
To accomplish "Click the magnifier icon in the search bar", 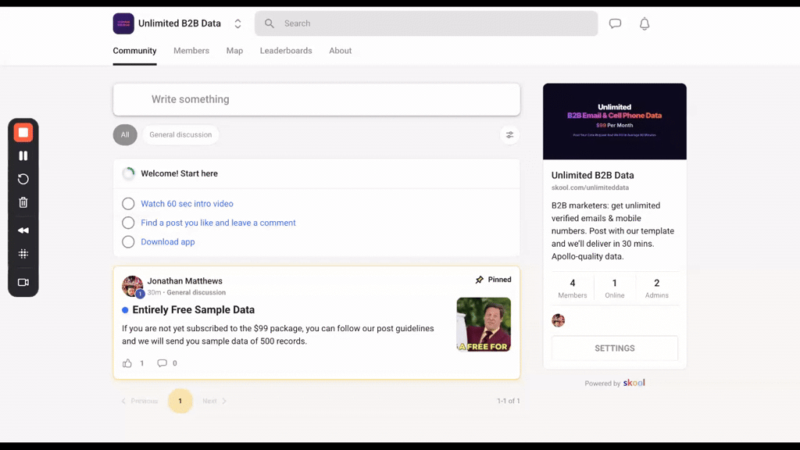I will (x=270, y=23).
